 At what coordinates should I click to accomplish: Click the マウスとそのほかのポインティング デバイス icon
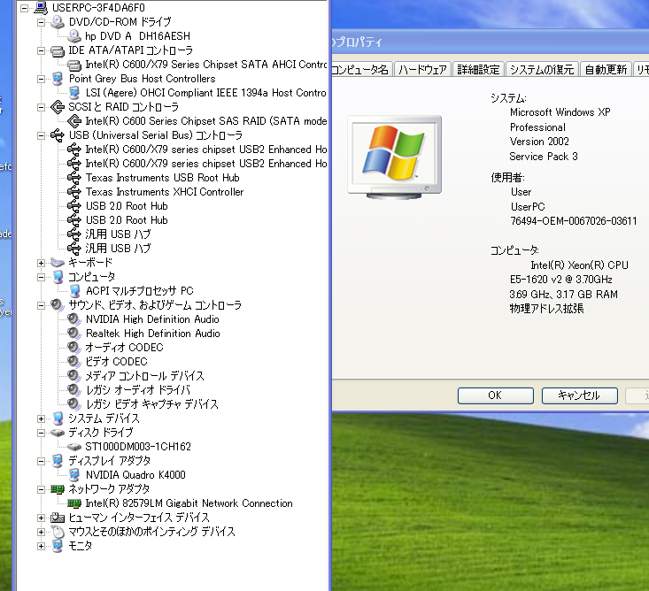(x=58, y=532)
